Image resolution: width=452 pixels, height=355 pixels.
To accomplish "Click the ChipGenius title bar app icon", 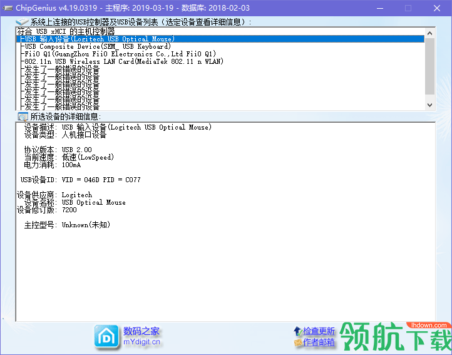I will coord(8,8).
